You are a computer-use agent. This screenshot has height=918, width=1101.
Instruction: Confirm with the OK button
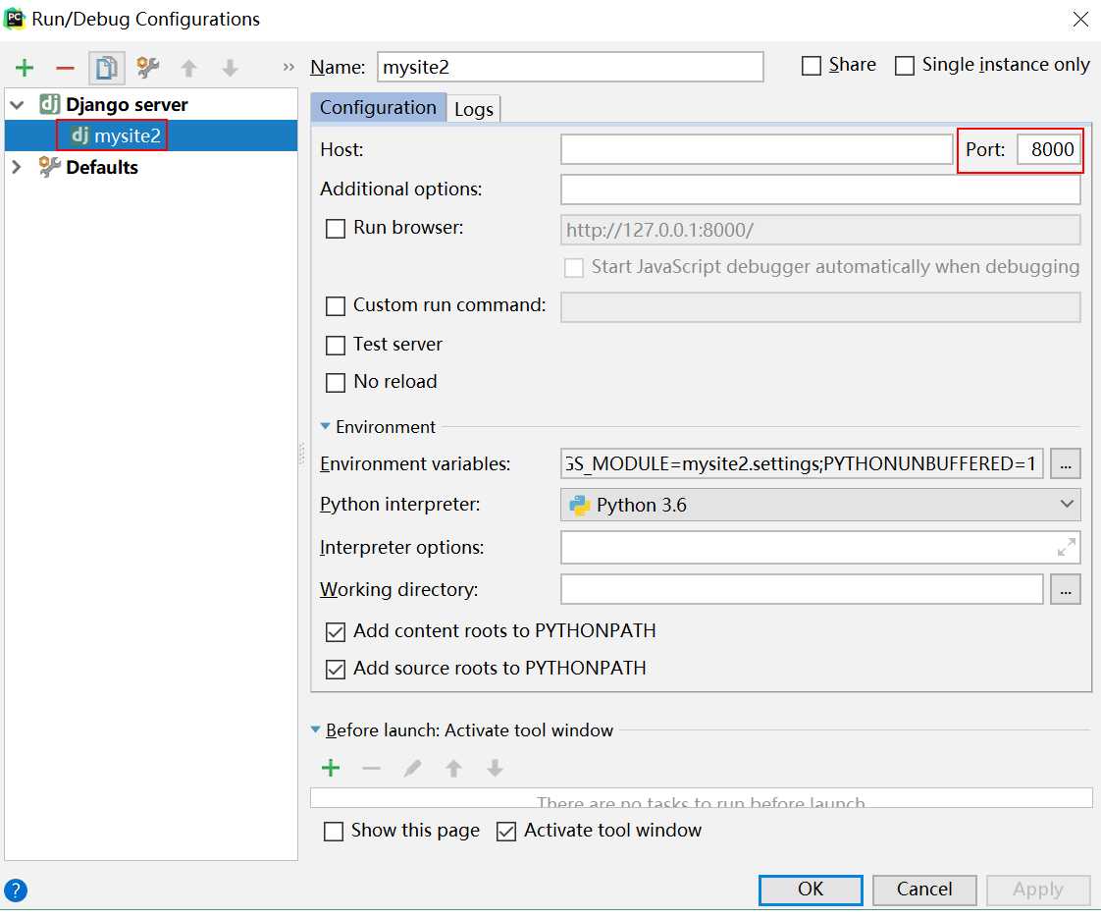coord(811,890)
